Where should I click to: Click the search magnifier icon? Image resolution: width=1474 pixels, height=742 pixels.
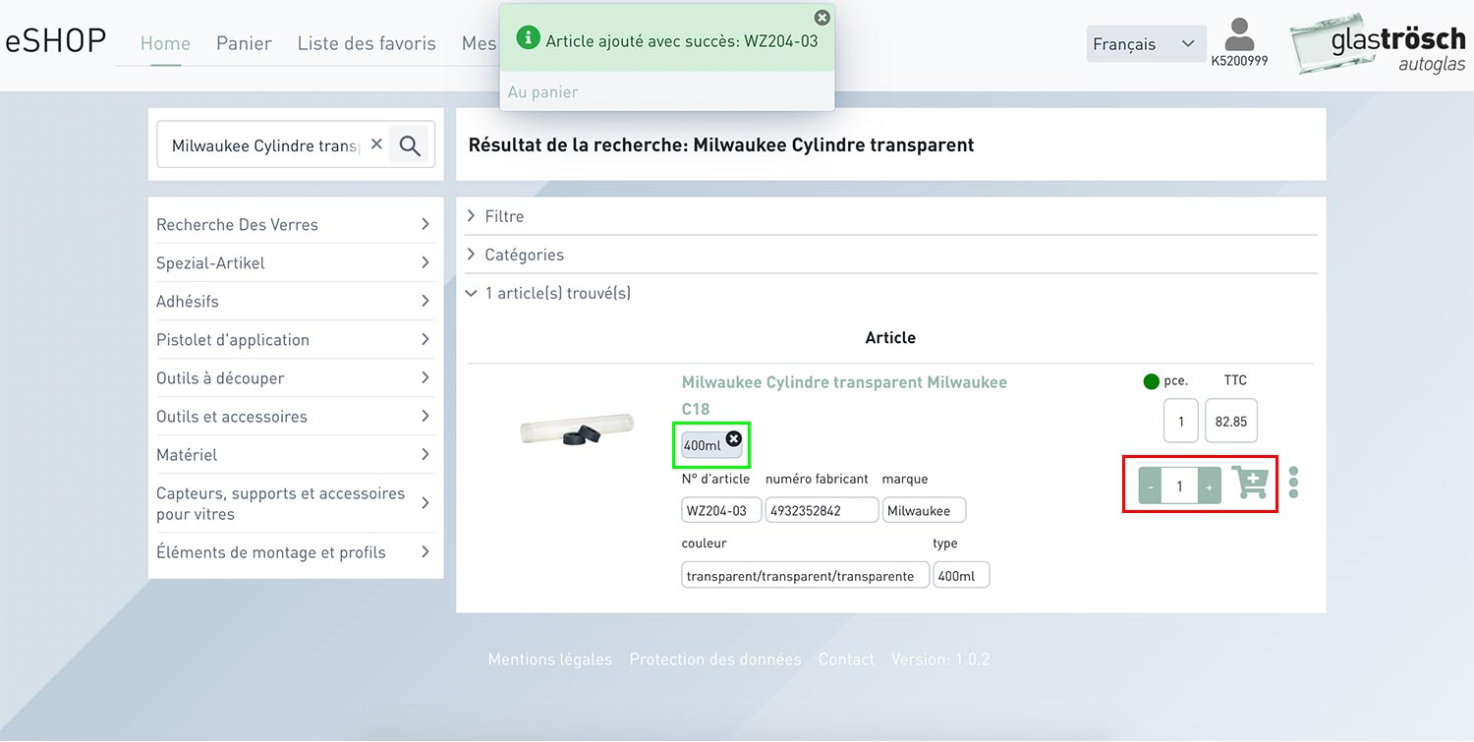click(x=410, y=145)
